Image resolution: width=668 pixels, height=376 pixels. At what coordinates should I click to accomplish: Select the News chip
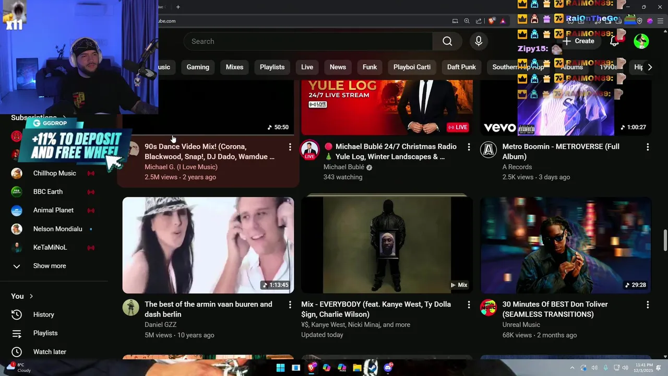(x=338, y=67)
